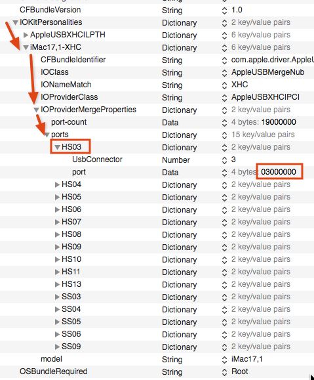Select the port data value 03000000

[279, 172]
